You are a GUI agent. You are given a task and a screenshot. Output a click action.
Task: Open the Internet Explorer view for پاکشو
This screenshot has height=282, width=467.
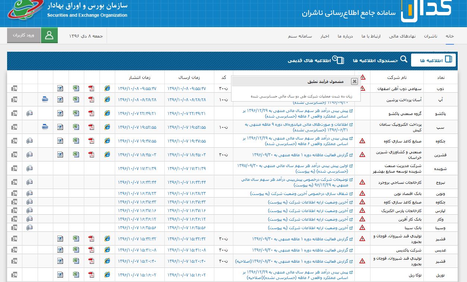(x=107, y=113)
